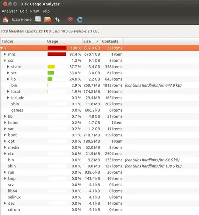Expand the home folder
This screenshot has height=215, width=199.
click(x=5, y=122)
